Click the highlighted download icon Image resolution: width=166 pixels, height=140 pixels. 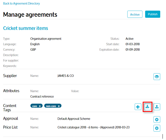148,107
